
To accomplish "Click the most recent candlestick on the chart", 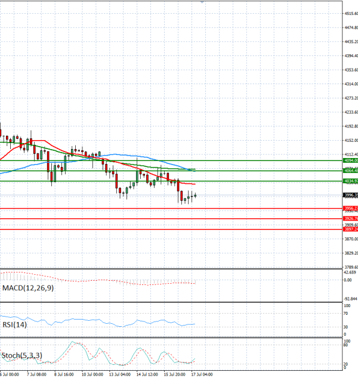I will pos(195,196).
